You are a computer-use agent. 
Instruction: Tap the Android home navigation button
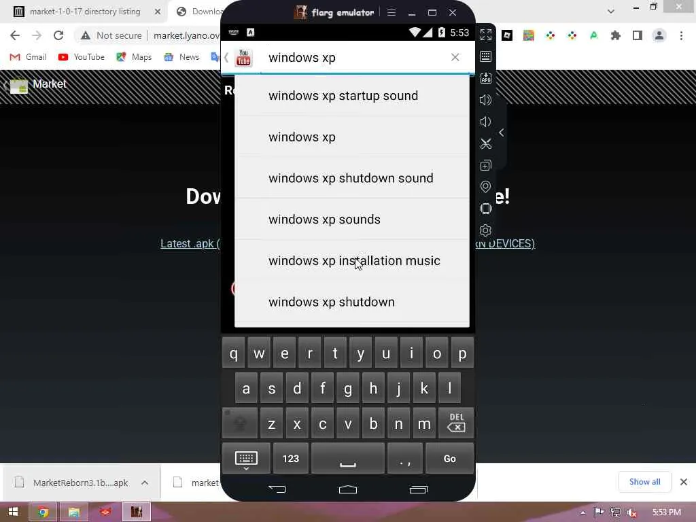click(x=347, y=489)
